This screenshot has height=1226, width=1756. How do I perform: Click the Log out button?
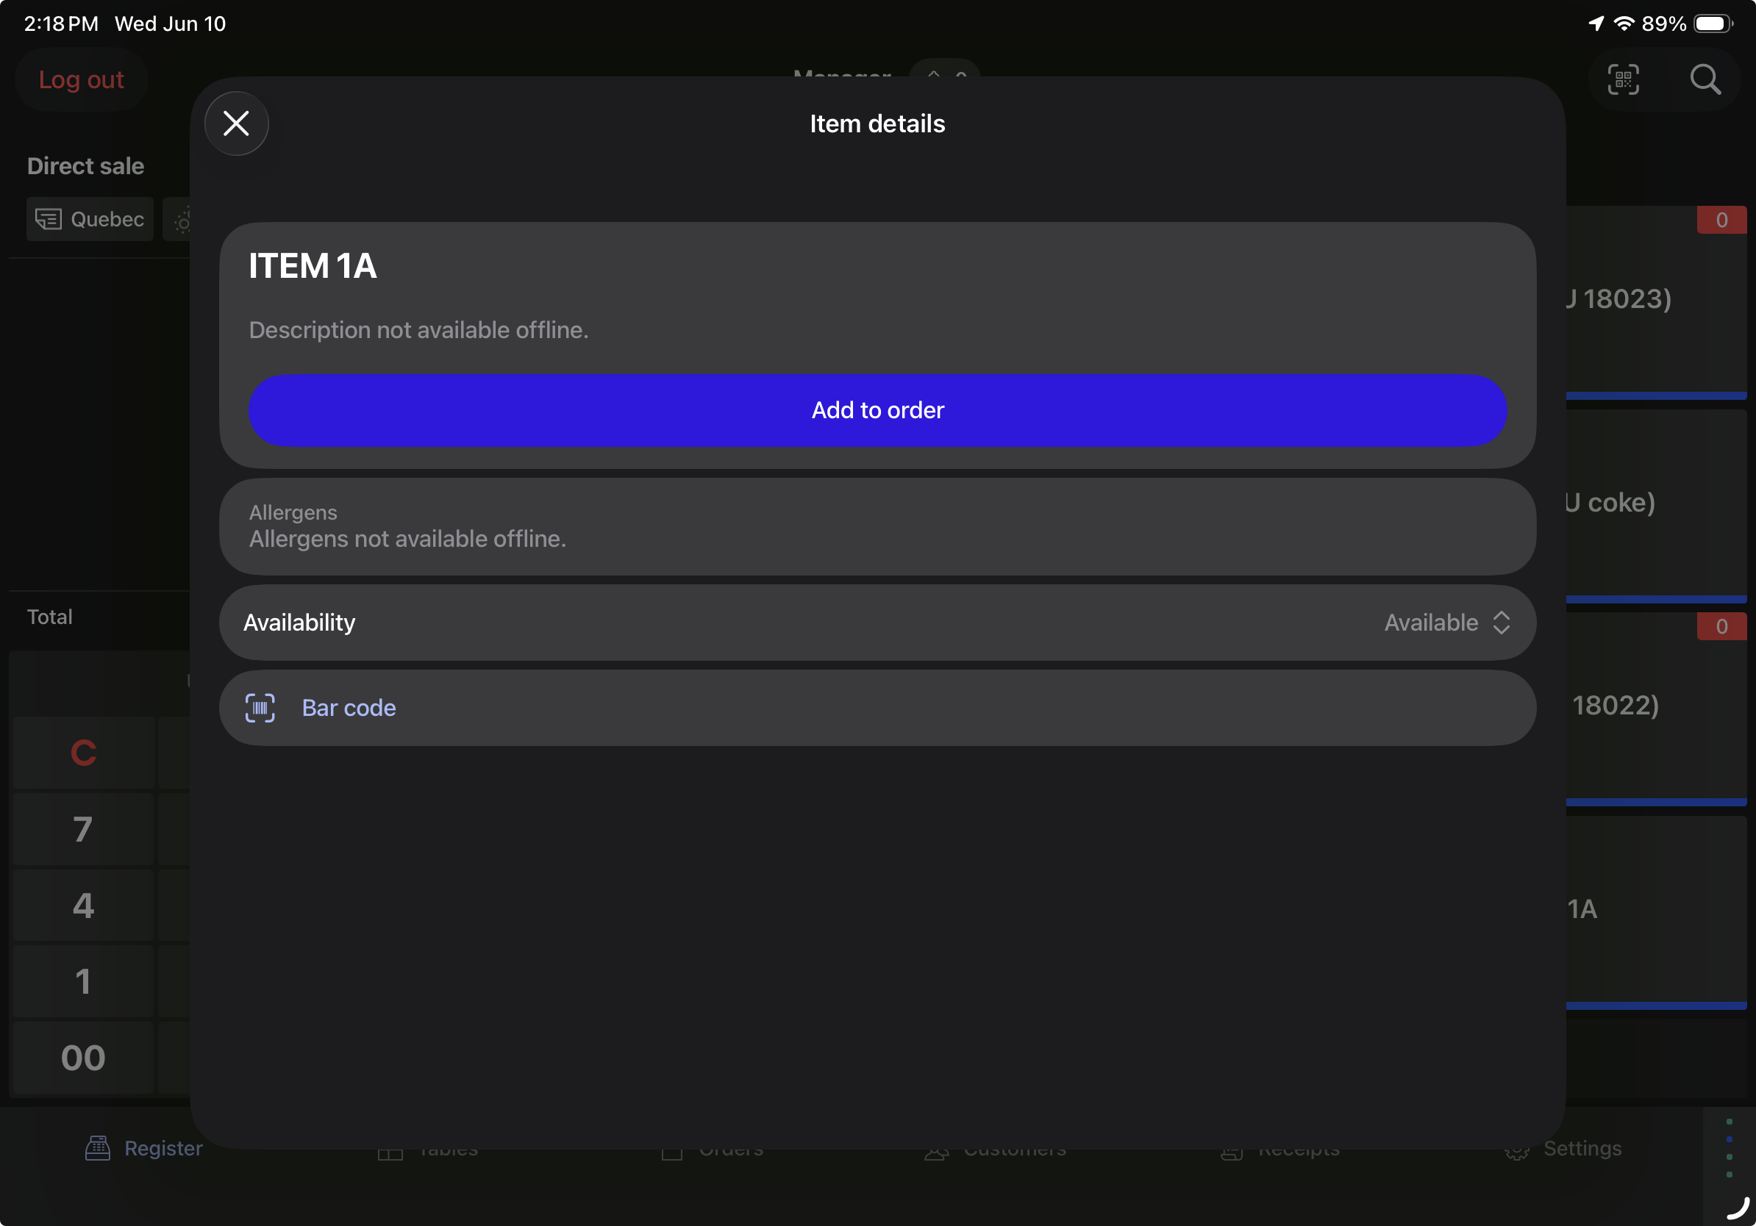pyautogui.click(x=81, y=79)
